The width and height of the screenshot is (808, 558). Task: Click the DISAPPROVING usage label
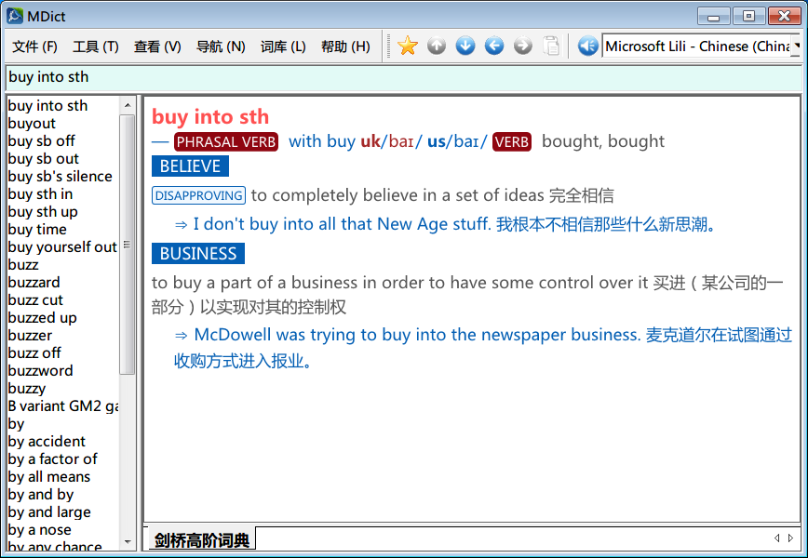click(x=198, y=195)
